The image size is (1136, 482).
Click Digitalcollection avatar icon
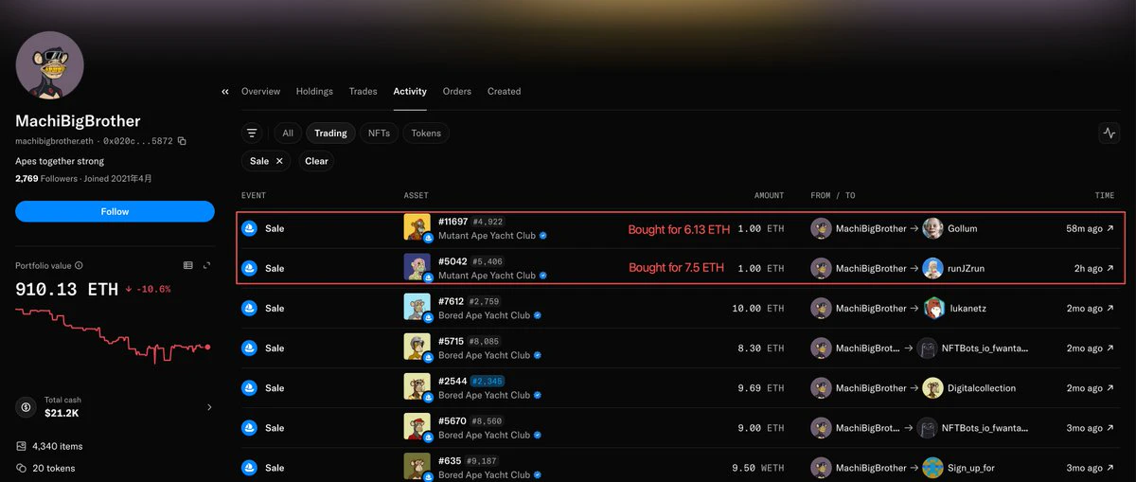tap(932, 387)
